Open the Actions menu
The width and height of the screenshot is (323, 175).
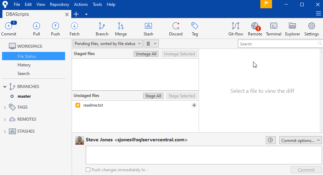click(x=81, y=4)
